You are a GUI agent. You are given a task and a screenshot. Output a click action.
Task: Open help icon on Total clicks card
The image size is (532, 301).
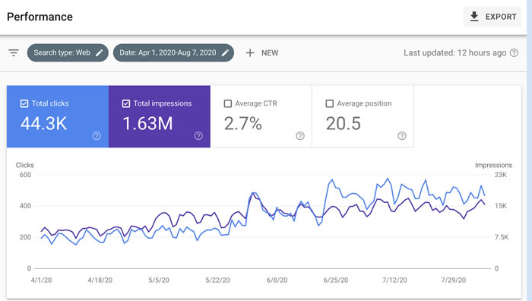point(97,136)
